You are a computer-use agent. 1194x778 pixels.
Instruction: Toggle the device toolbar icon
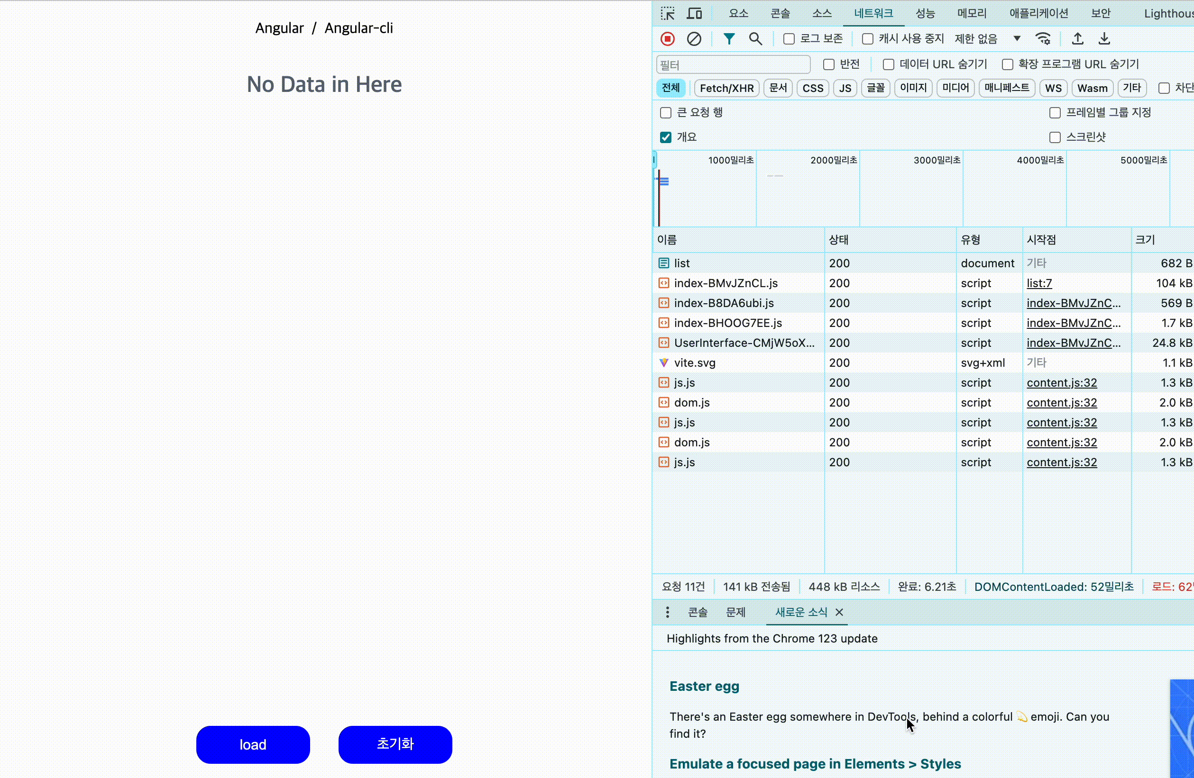click(694, 14)
